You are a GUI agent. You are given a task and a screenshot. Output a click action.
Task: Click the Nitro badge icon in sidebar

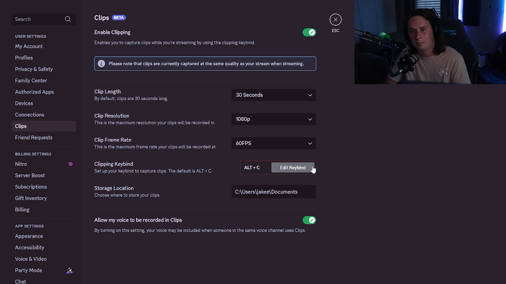(70, 164)
